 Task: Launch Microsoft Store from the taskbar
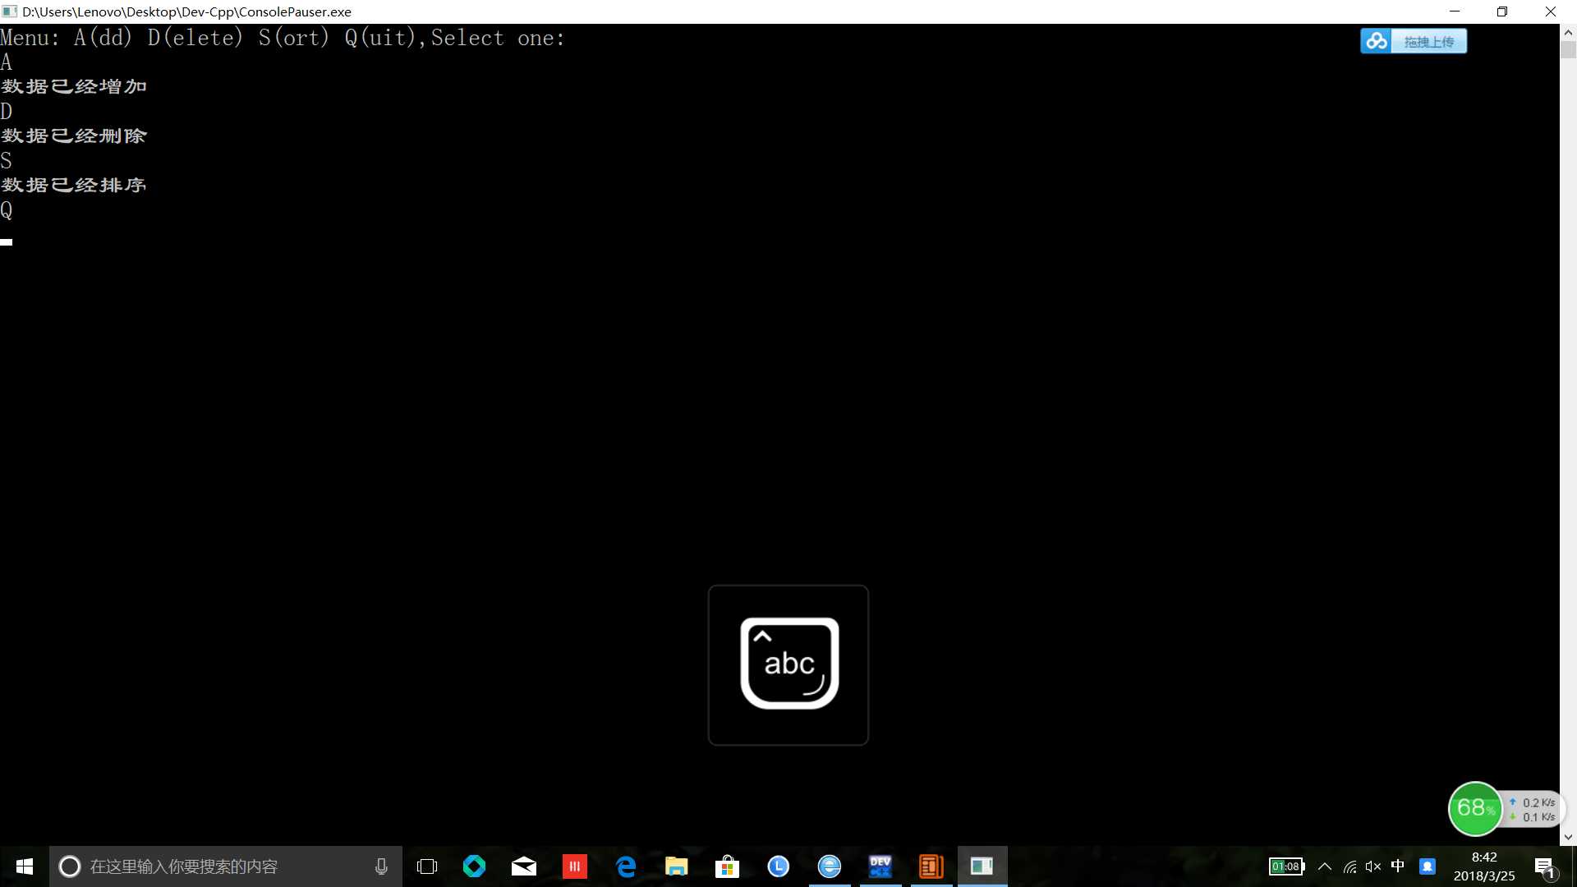click(727, 866)
